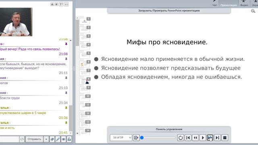Select slide thumbnail 2
This screenshot has width=258, height=145.
click(85, 29)
